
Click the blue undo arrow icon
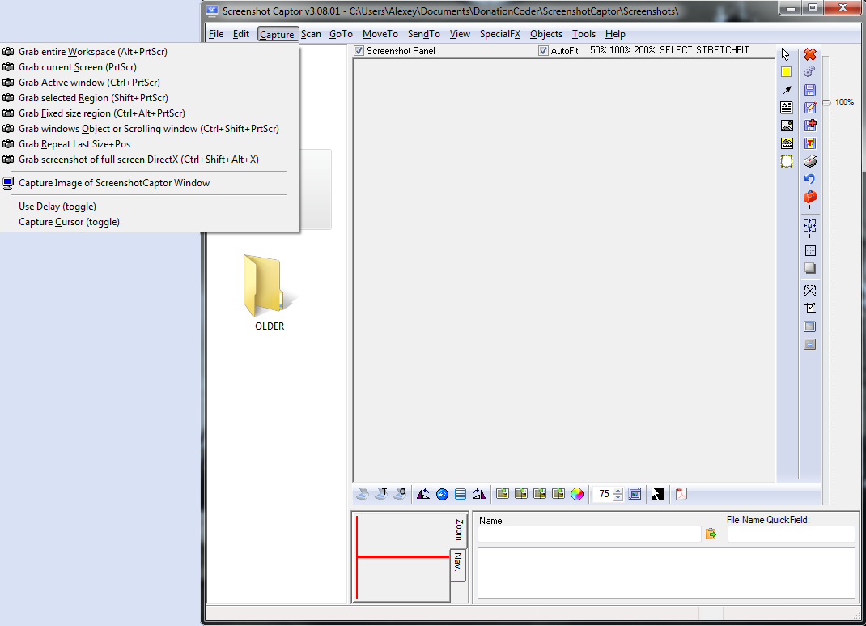(809, 179)
